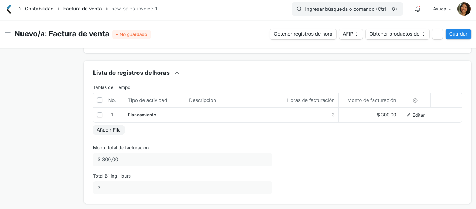The width and height of the screenshot is (476, 209).
Task: Select all rows checkbox in table header
Action: (x=100, y=100)
